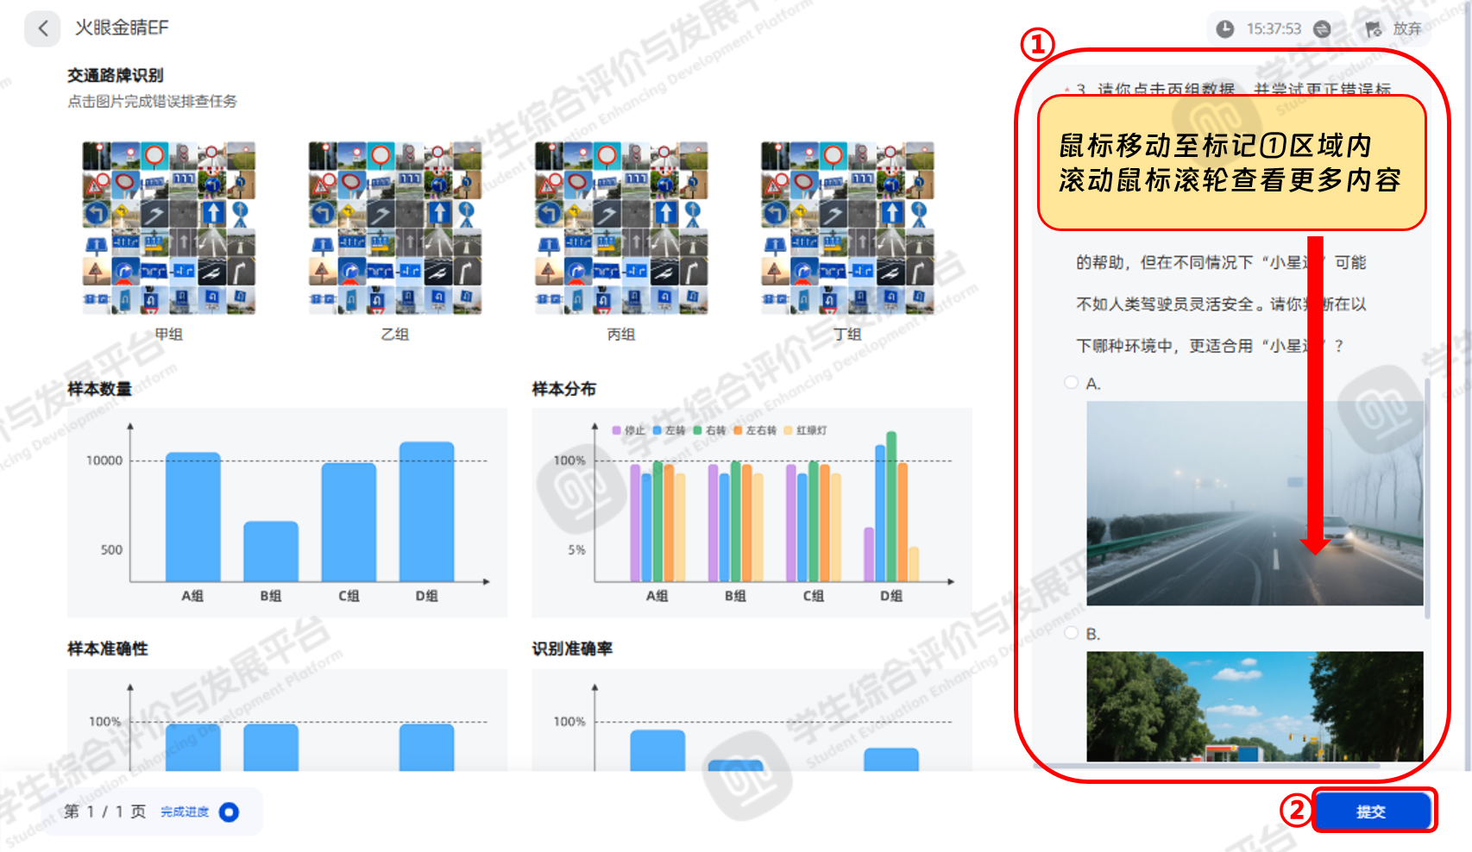Click the 完成进度 progress link
This screenshot has height=852, width=1472.
[185, 811]
